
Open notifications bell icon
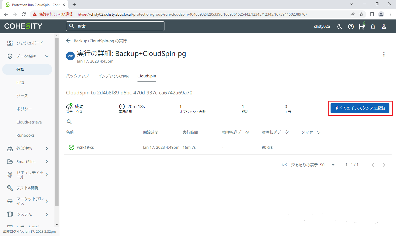[x=373, y=27]
